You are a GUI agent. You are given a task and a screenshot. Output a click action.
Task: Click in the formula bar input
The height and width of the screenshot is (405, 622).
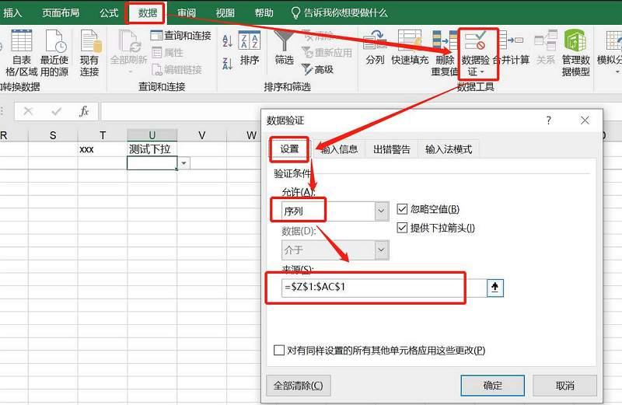[181, 111]
